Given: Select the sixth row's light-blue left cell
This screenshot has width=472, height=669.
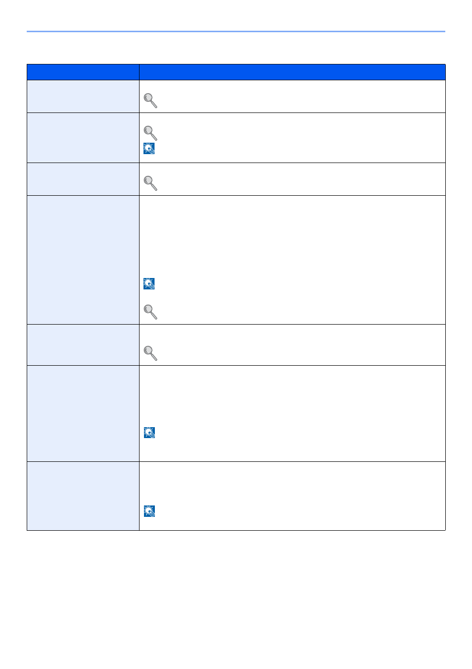Looking at the screenshot, I should click(x=83, y=414).
